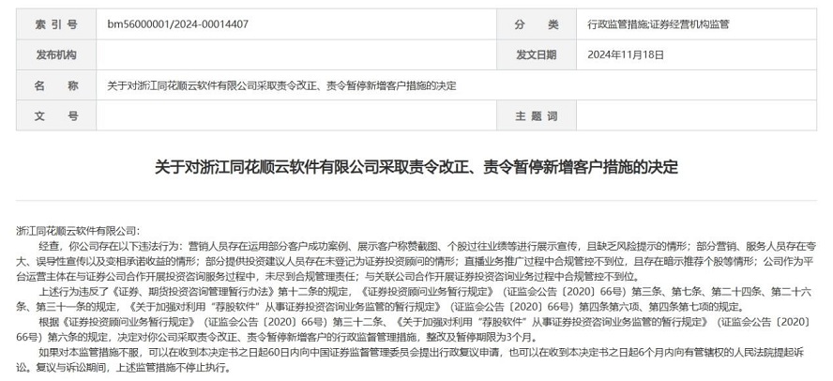Click the 发文日期 label cell
Image resolution: width=833 pixels, height=381 pixels.
537,54
